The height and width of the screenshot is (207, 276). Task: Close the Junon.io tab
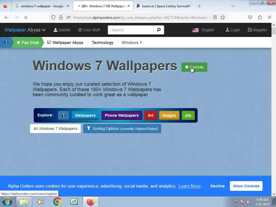[189, 6]
